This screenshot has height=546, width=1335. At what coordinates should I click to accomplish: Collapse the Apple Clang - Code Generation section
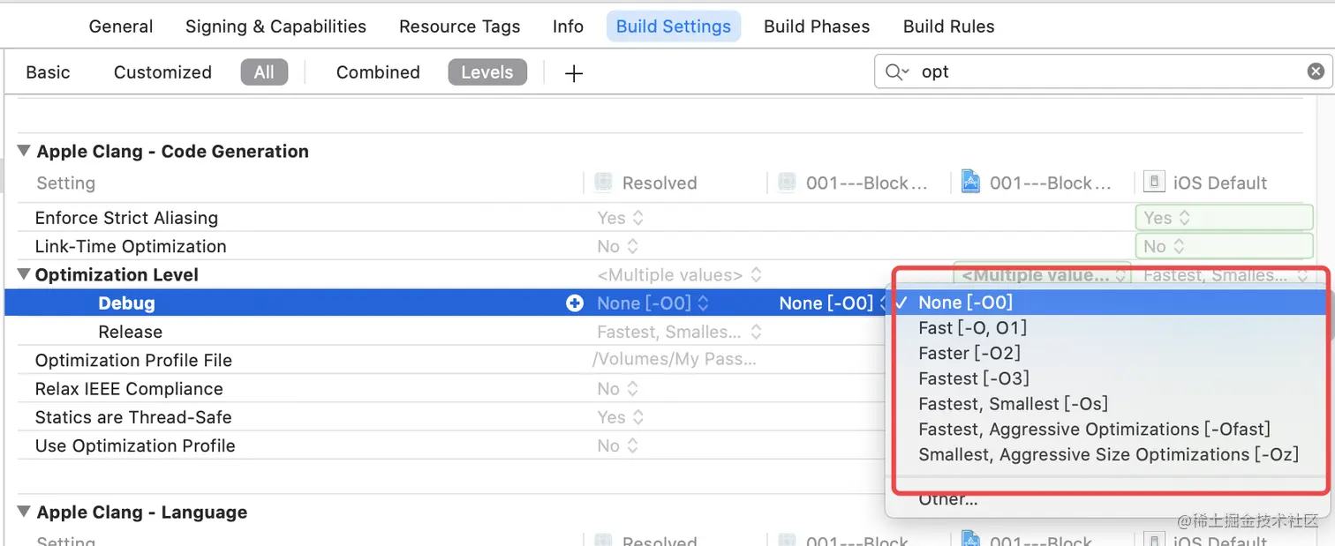24,151
